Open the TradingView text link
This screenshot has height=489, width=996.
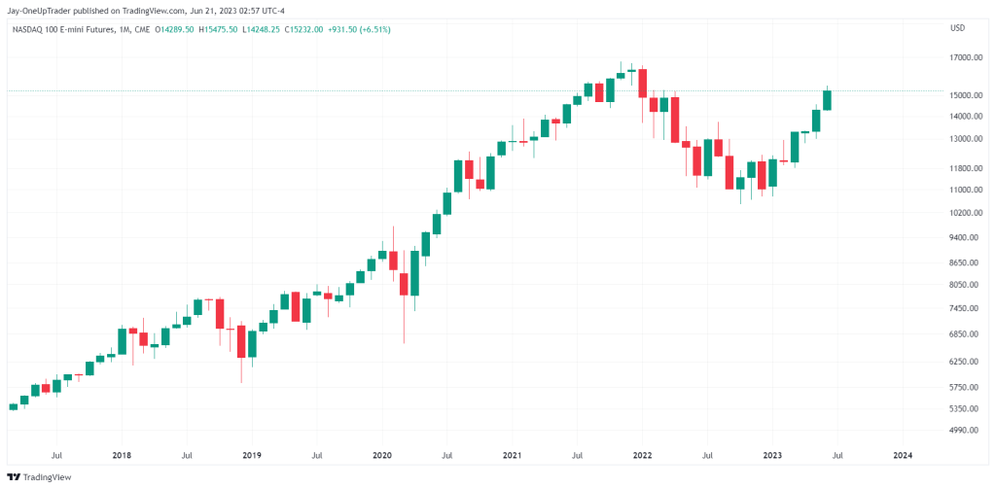(47, 477)
